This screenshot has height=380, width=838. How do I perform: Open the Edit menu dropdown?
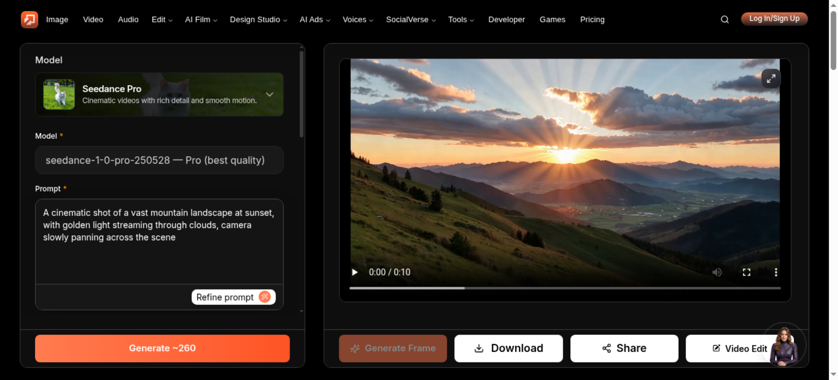point(162,20)
